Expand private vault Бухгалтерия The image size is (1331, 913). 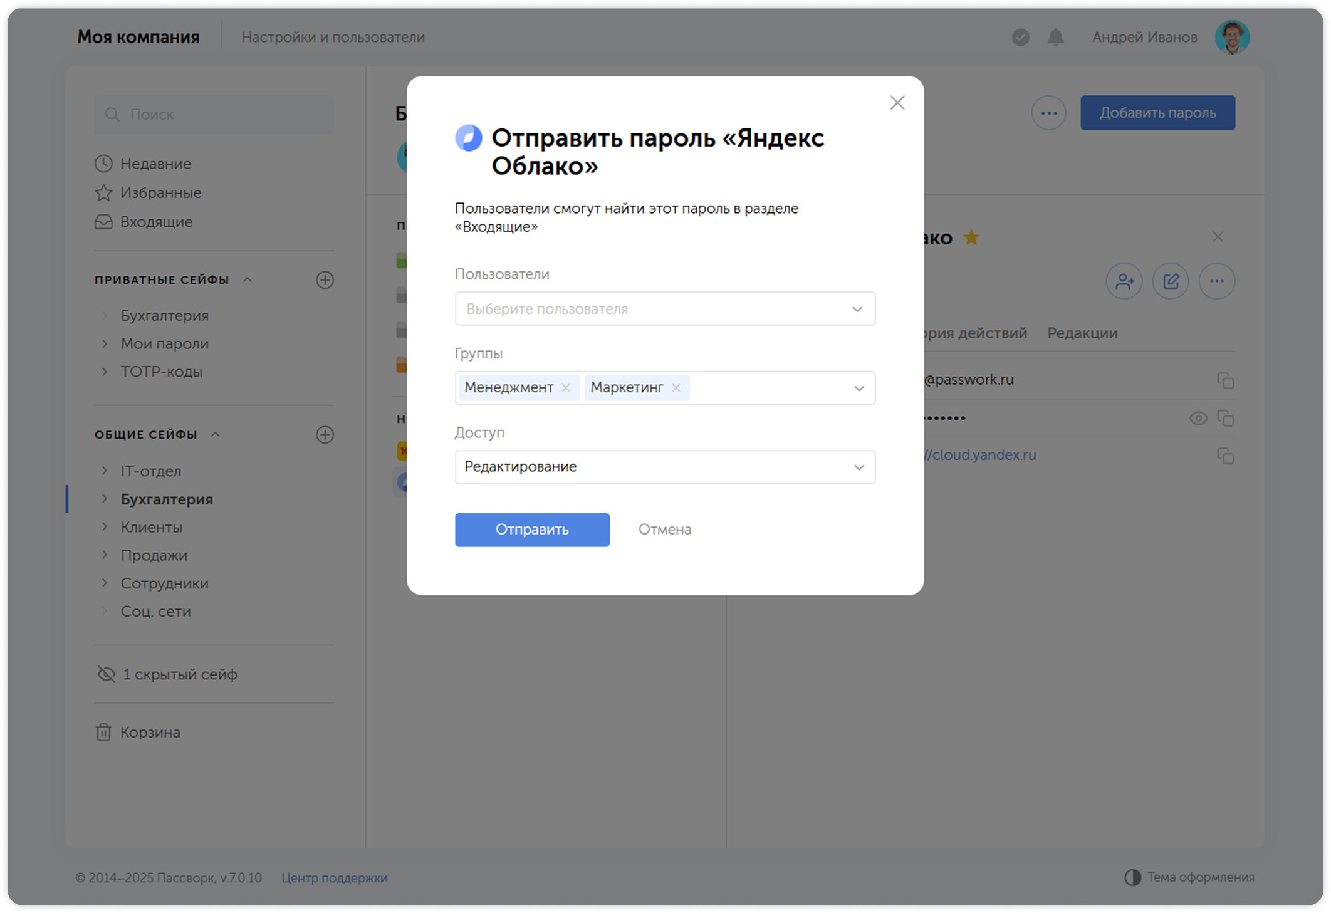[x=105, y=315]
